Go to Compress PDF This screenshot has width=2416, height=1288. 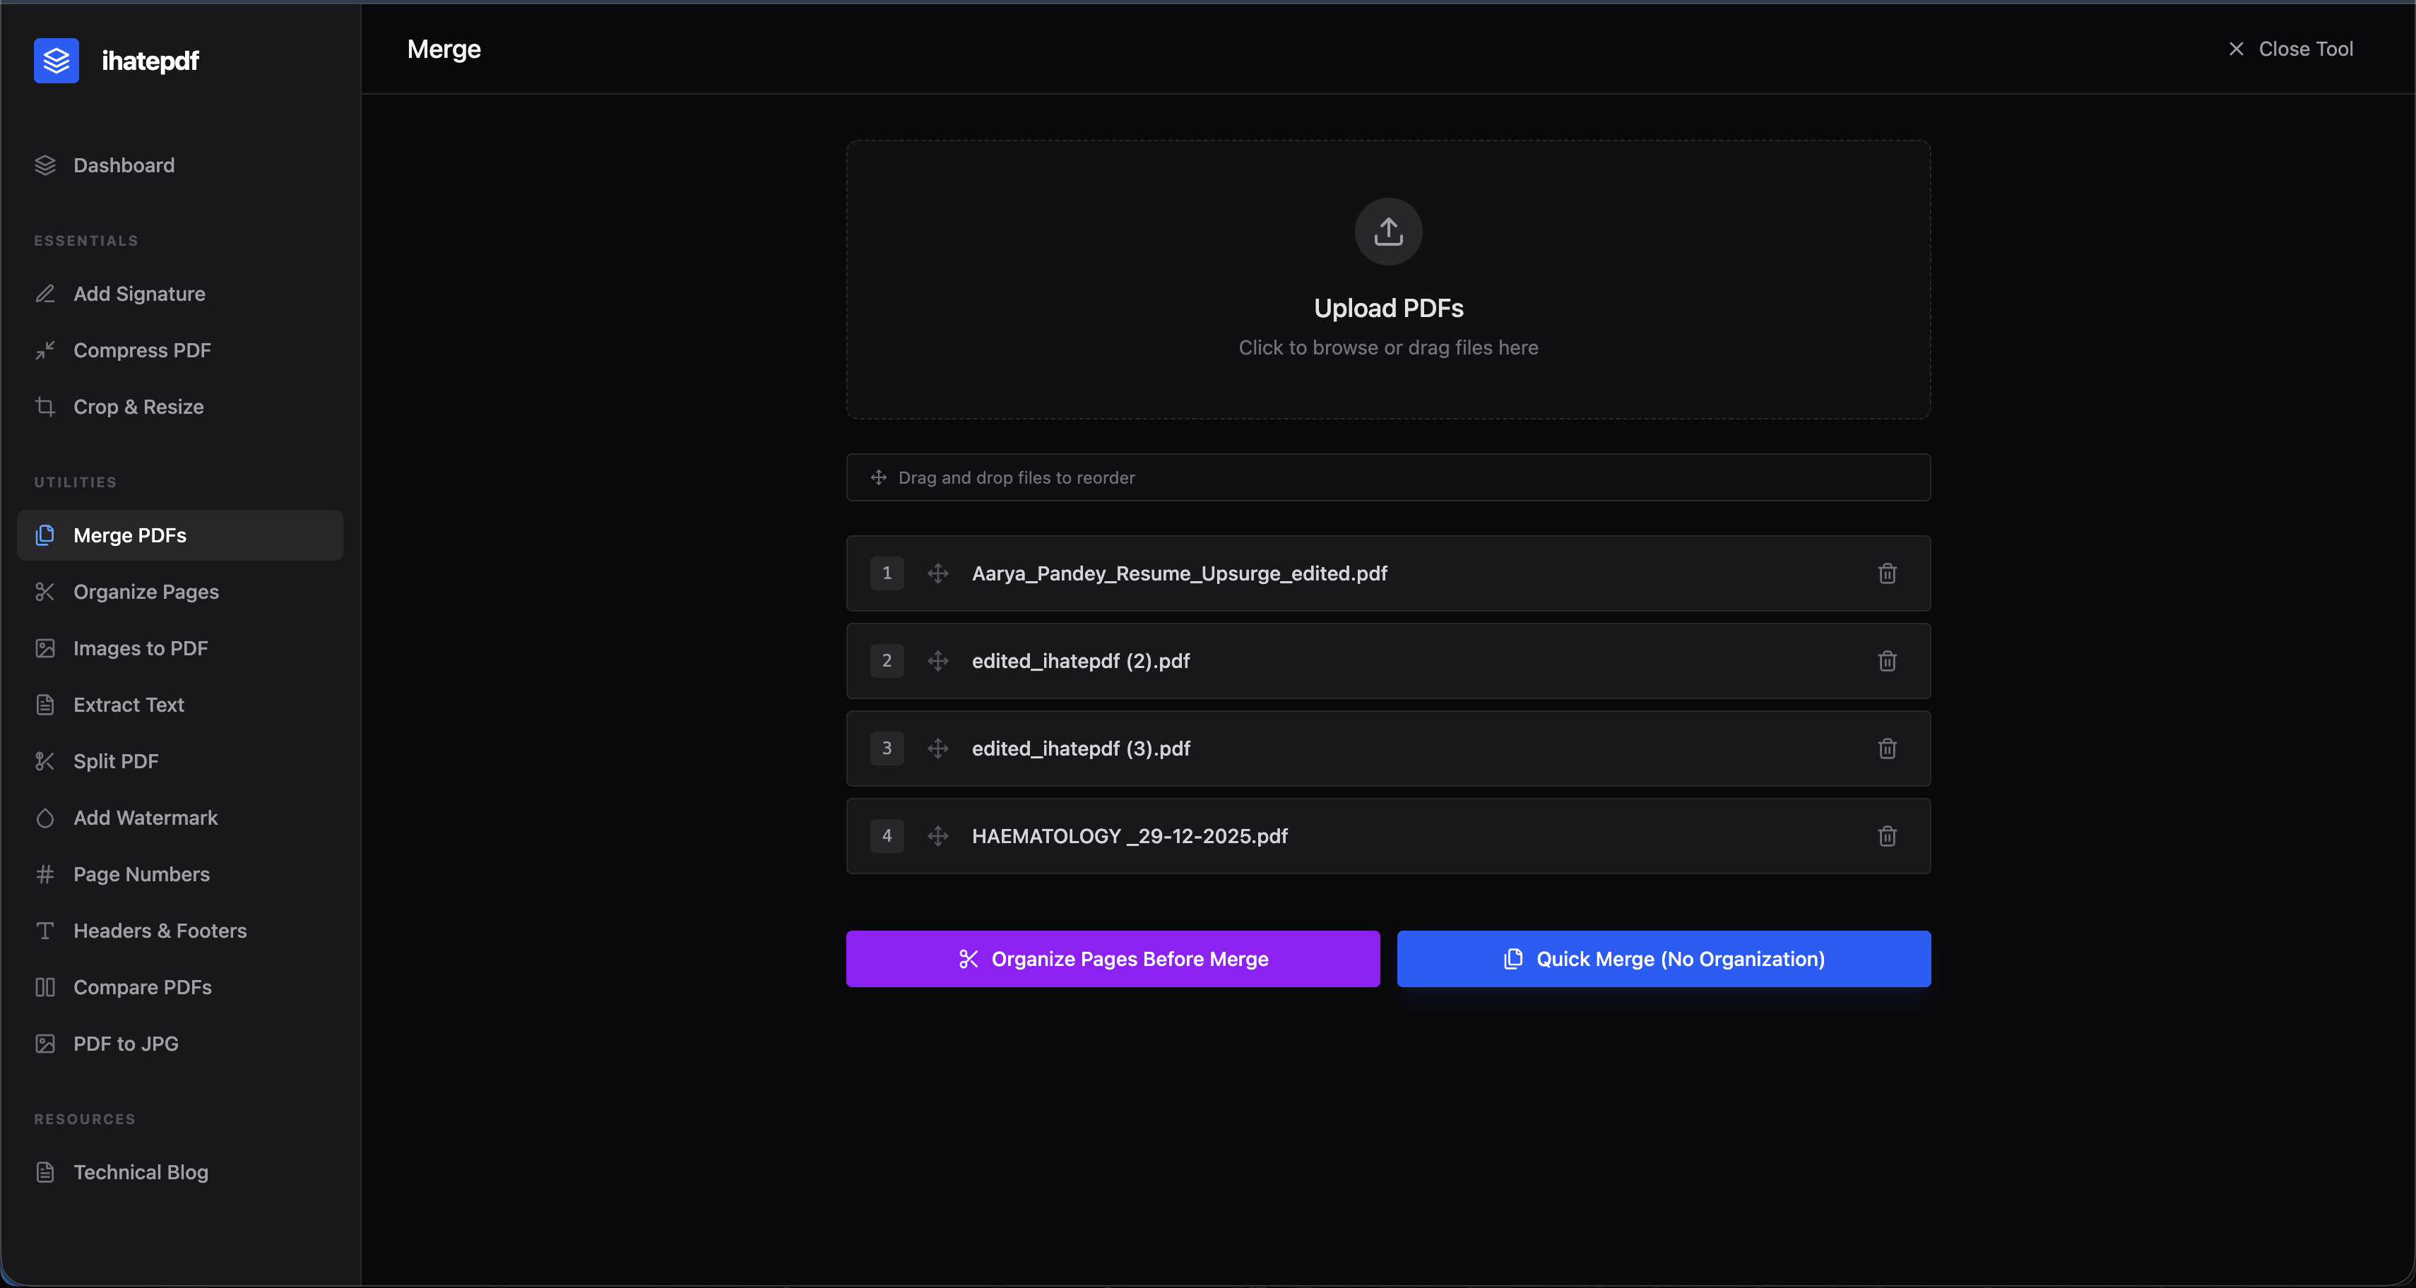(x=141, y=350)
